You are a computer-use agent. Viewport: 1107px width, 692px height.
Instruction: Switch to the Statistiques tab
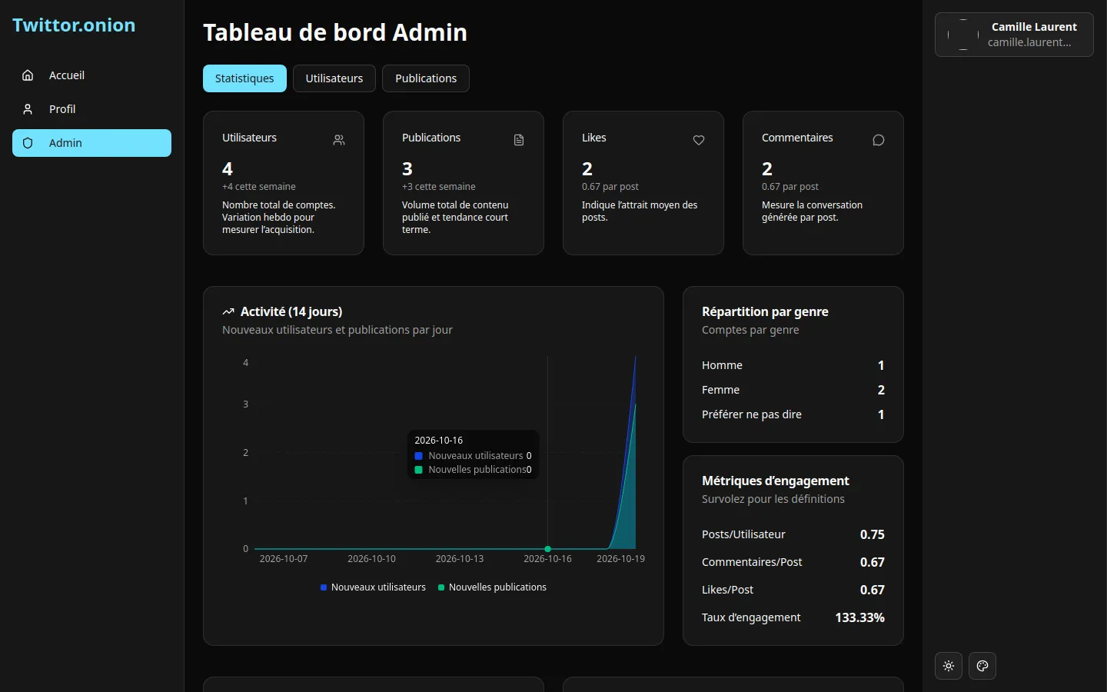click(x=244, y=78)
